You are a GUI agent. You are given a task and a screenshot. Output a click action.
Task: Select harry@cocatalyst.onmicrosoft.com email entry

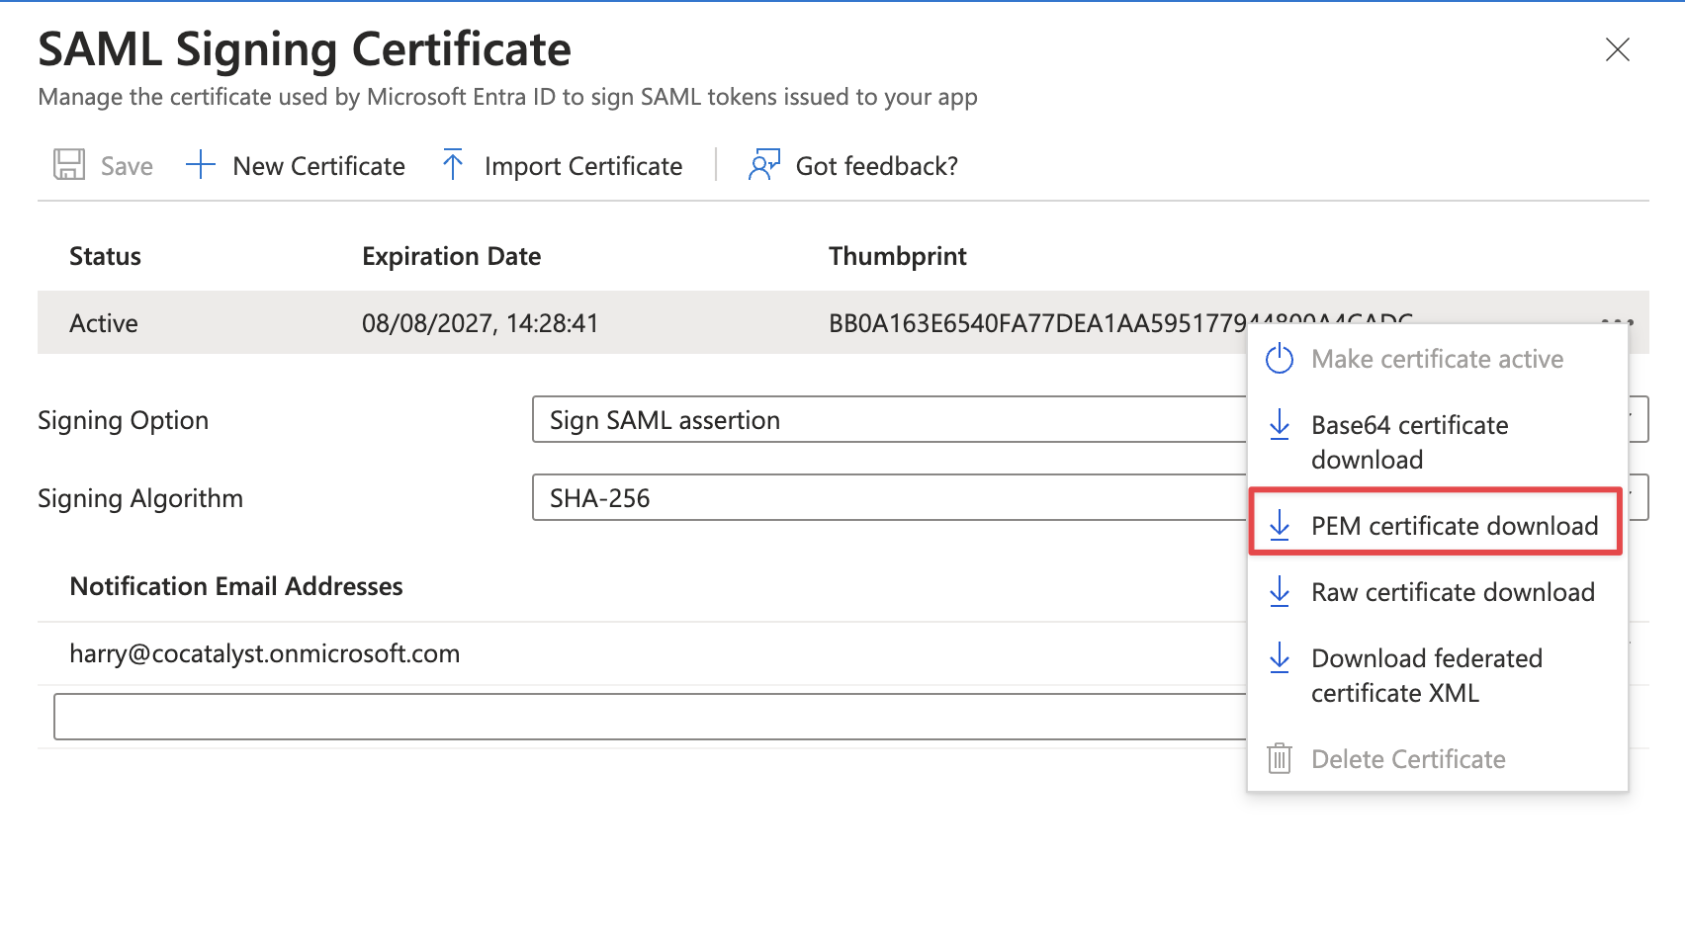(x=264, y=653)
